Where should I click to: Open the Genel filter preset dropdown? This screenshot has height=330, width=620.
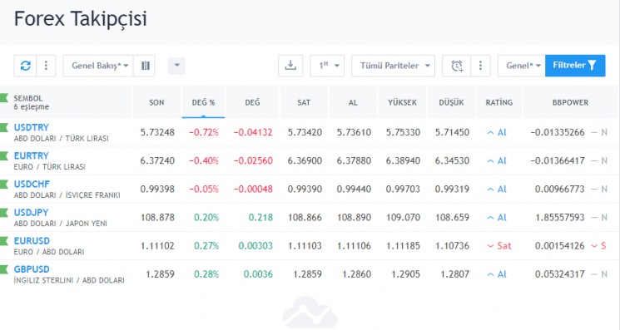click(522, 66)
